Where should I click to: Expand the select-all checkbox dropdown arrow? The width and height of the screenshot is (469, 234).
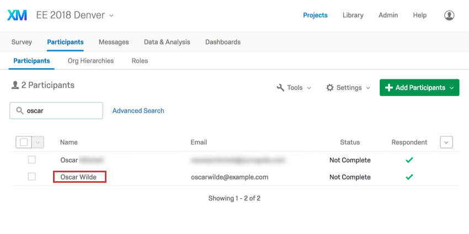coord(38,142)
